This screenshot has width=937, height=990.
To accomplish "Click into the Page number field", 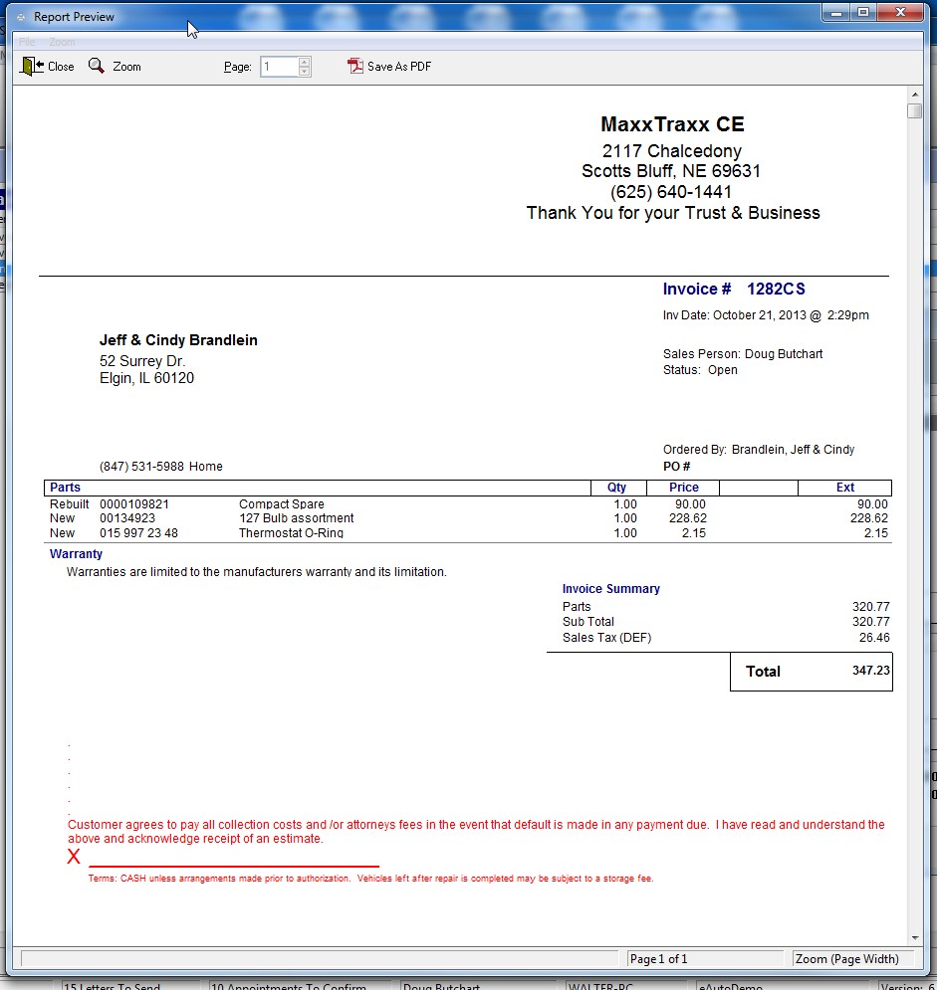I will [x=279, y=67].
